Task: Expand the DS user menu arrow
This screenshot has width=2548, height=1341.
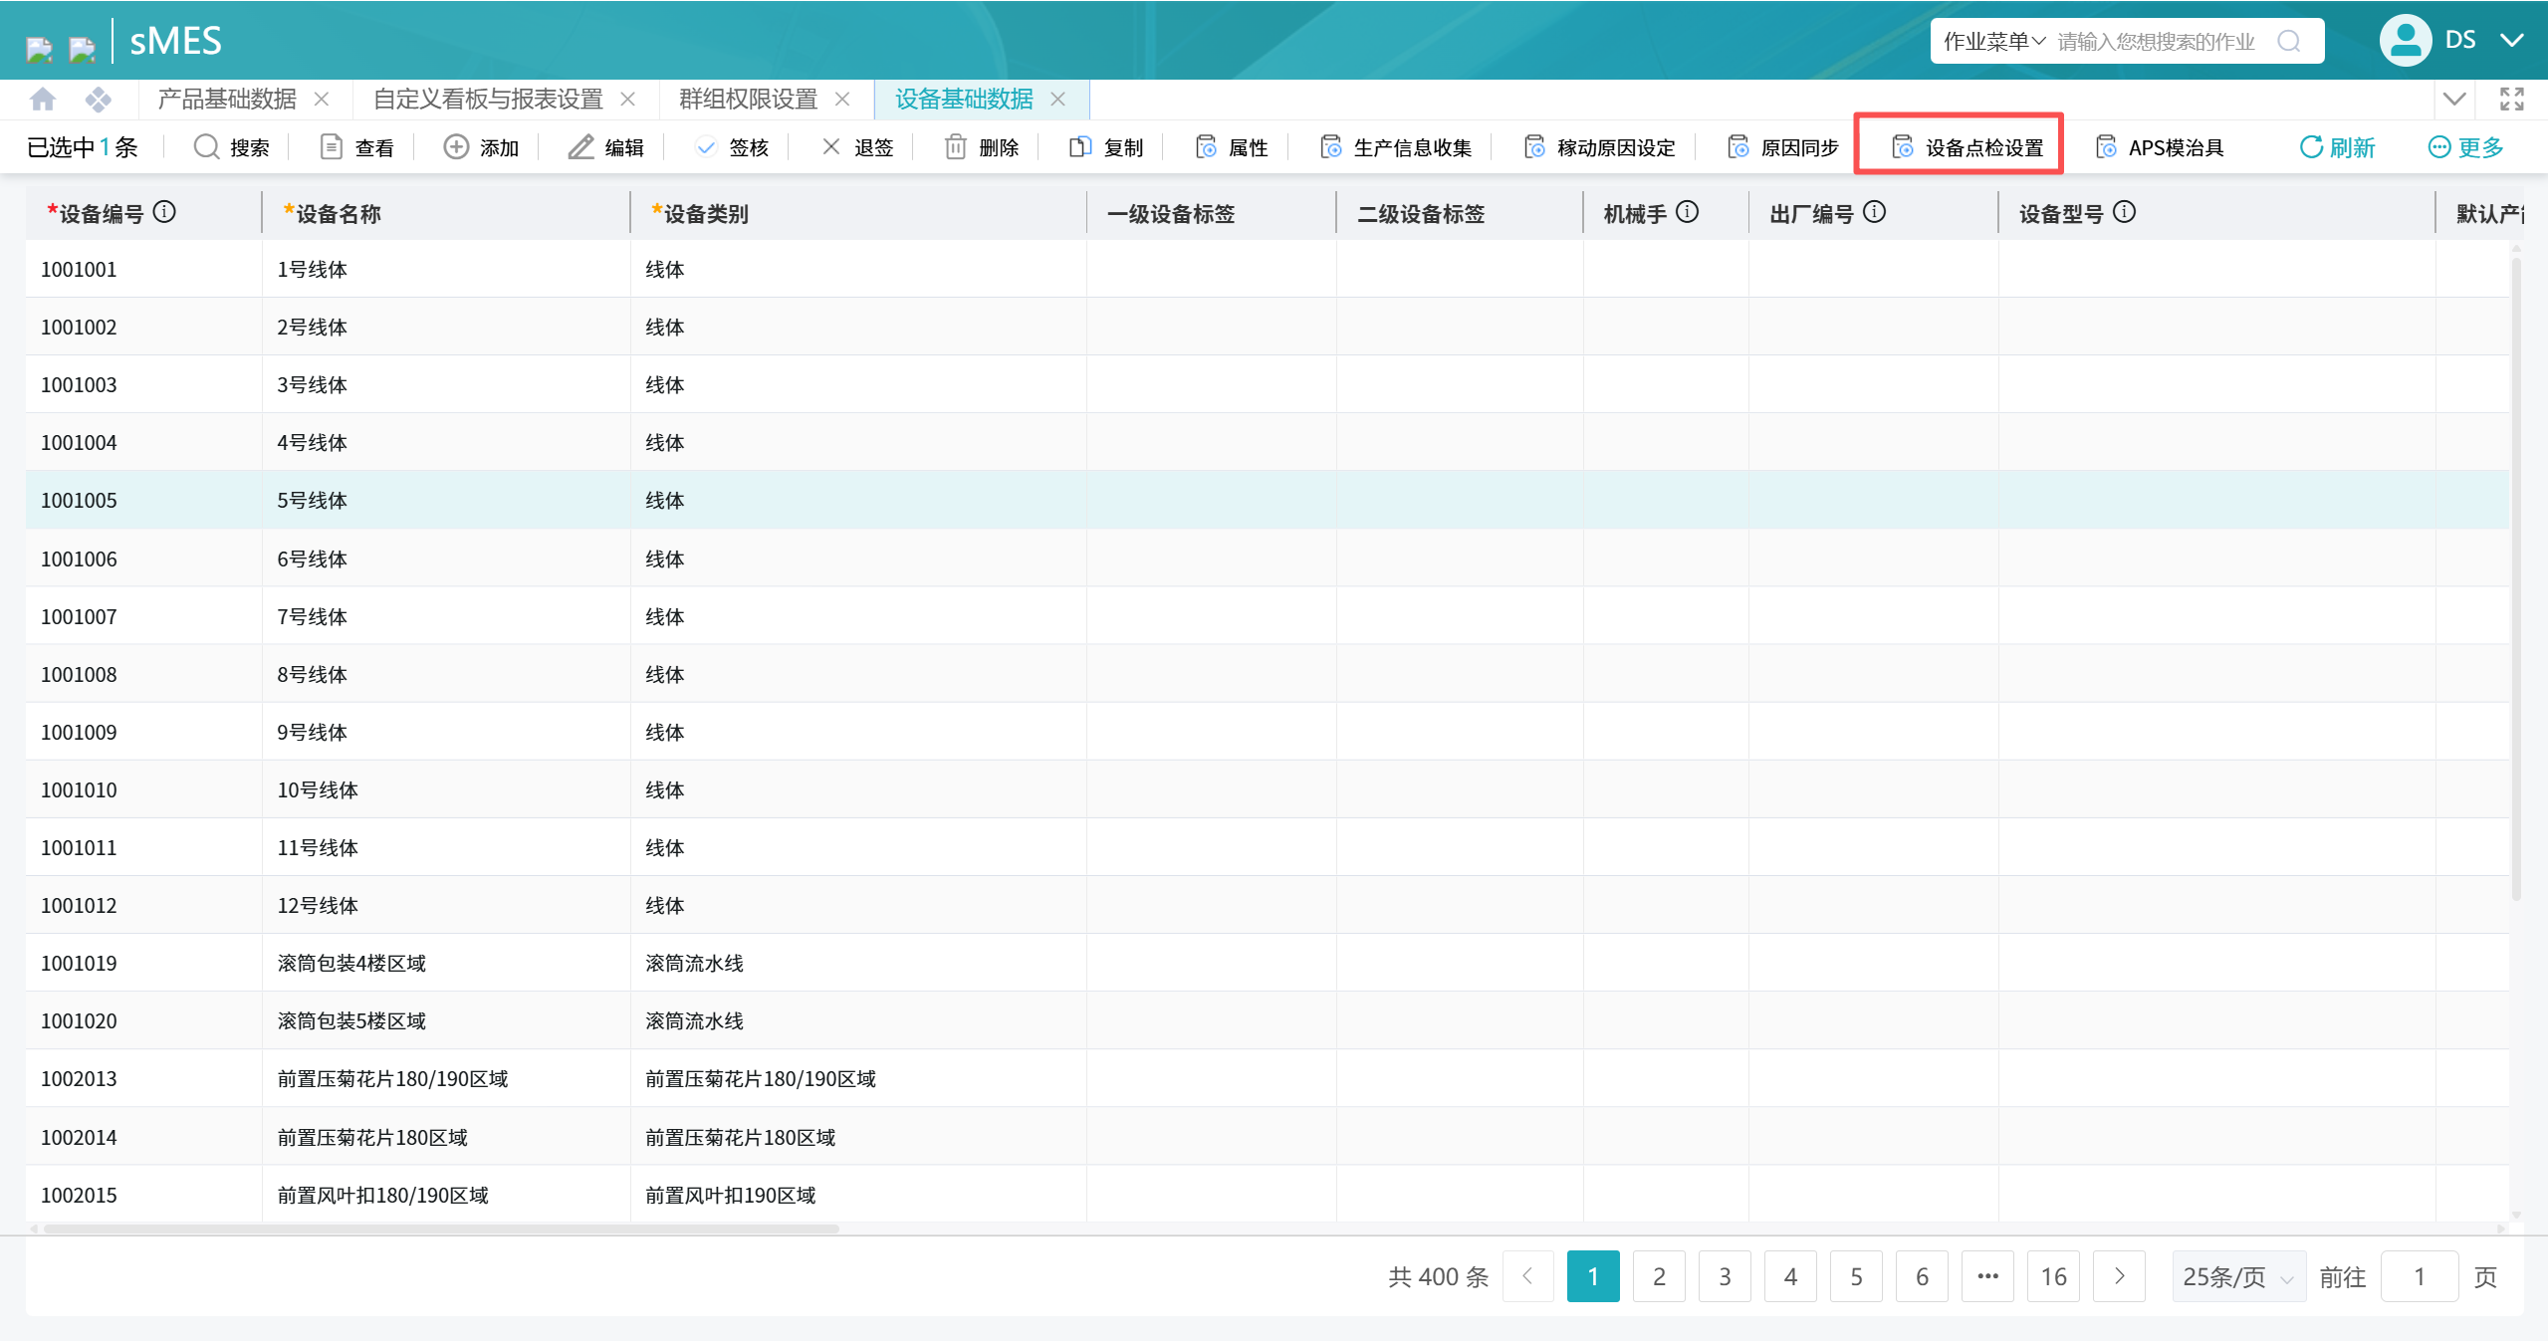Action: [2511, 41]
